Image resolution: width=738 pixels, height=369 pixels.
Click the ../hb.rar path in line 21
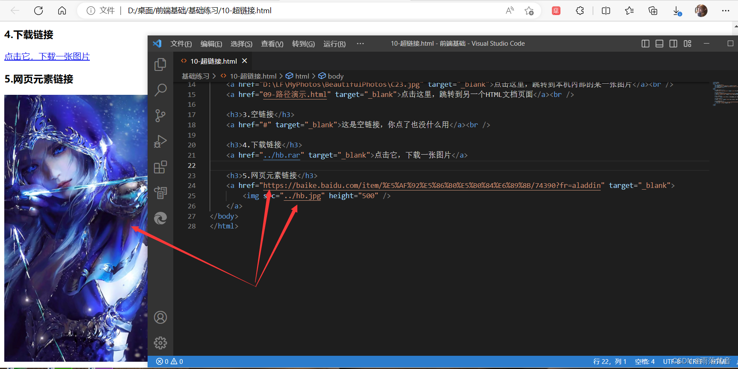tap(282, 155)
